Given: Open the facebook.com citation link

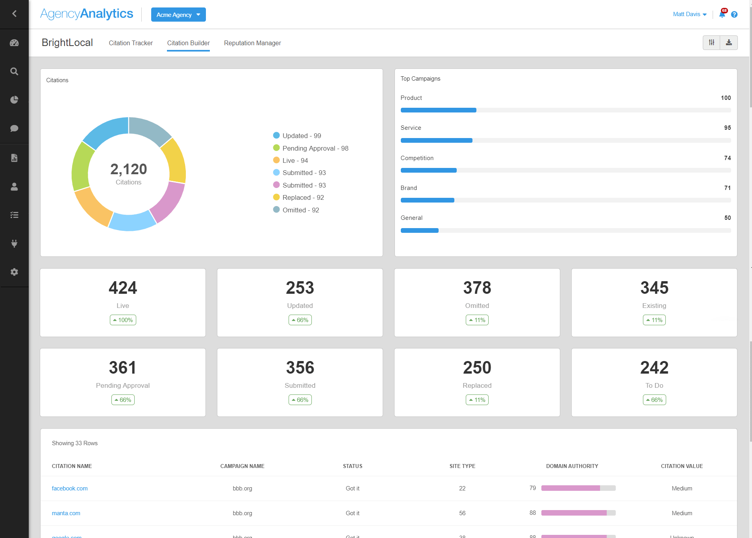Looking at the screenshot, I should tap(70, 488).
